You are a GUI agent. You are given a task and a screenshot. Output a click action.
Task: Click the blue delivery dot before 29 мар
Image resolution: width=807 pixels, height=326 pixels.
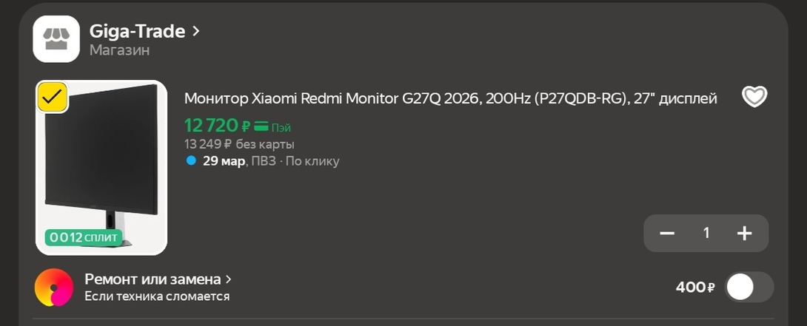(x=191, y=160)
